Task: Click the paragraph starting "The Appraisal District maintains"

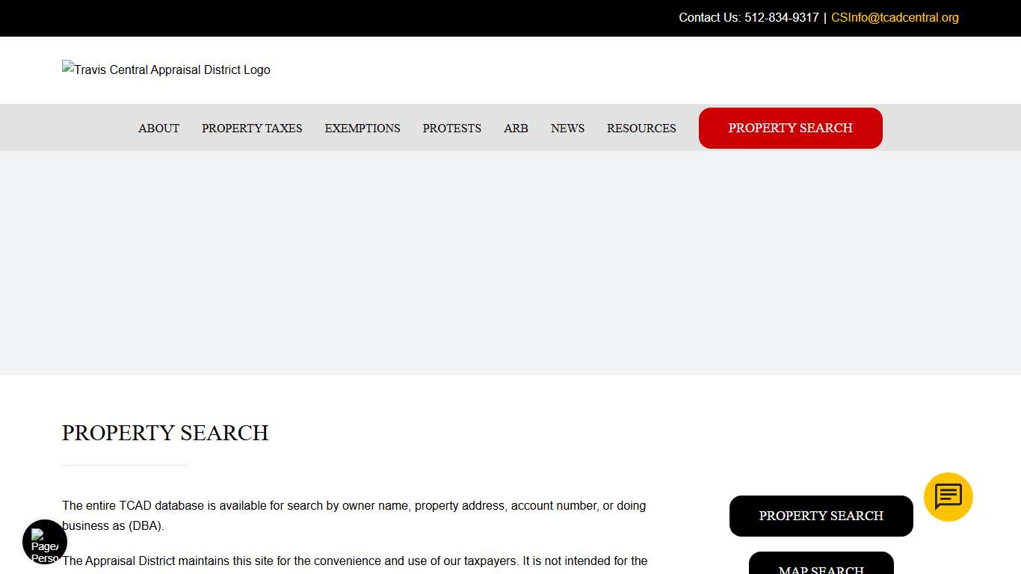Action: pyautogui.click(x=354, y=561)
